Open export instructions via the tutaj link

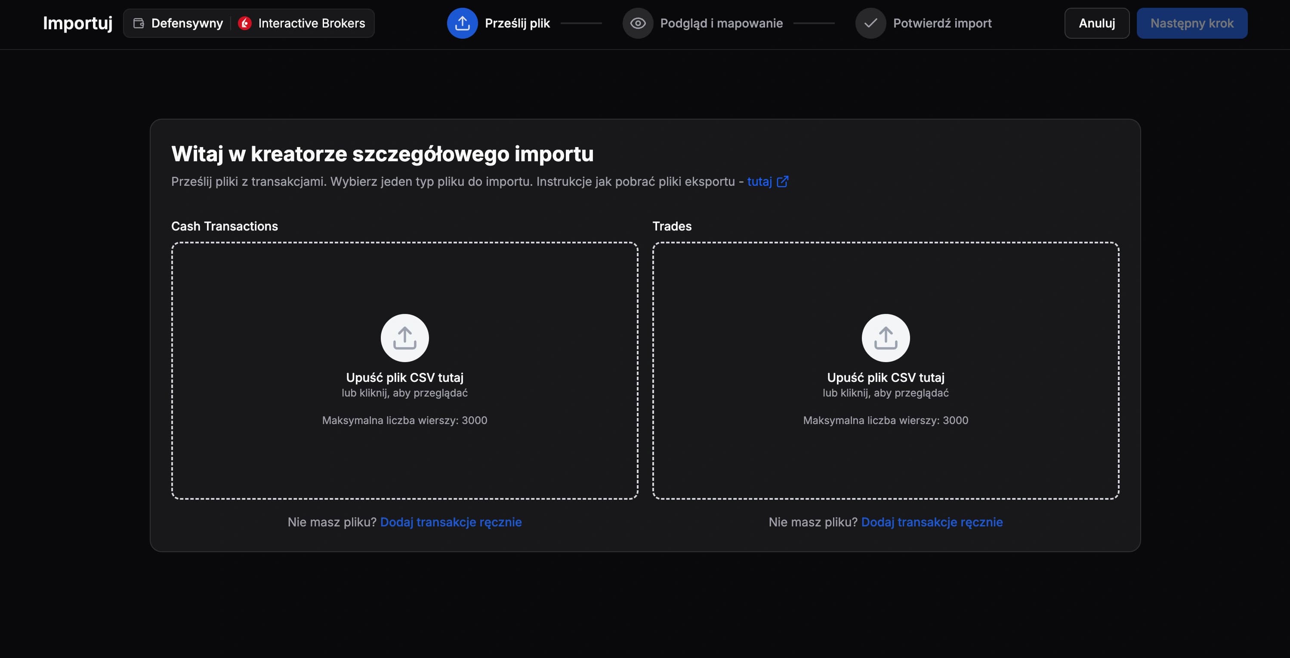coord(760,181)
